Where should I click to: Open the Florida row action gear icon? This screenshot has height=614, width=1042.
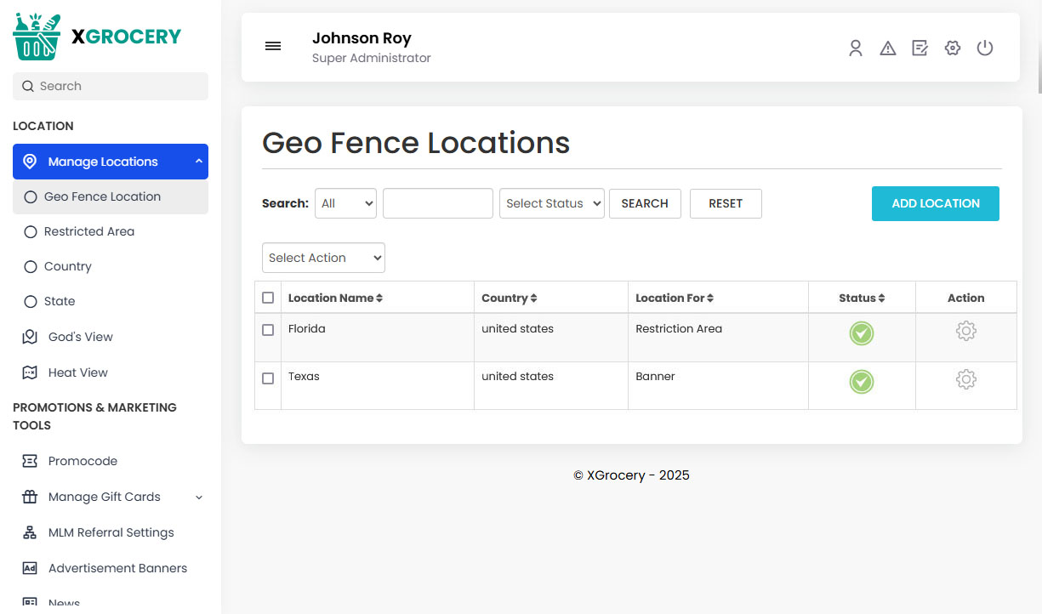point(966,331)
